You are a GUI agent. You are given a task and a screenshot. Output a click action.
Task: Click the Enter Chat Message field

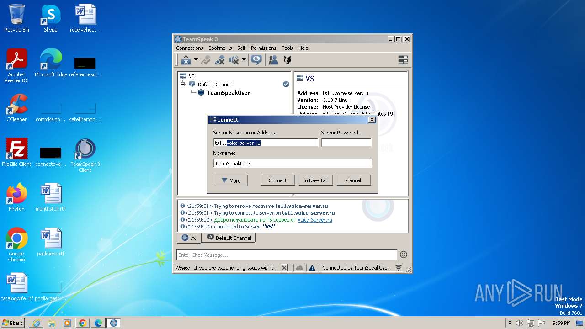(x=287, y=255)
